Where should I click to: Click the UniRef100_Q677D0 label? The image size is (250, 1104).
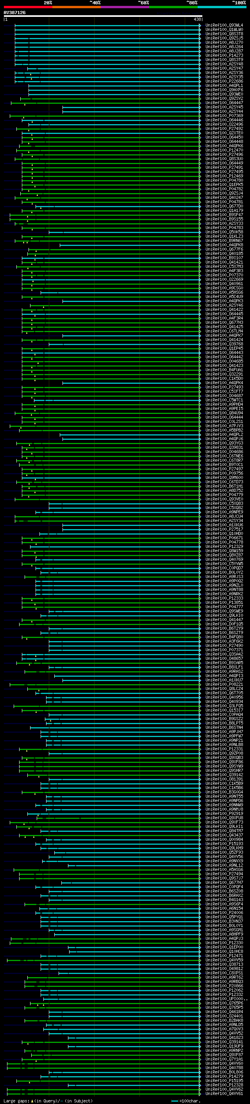point(224,206)
